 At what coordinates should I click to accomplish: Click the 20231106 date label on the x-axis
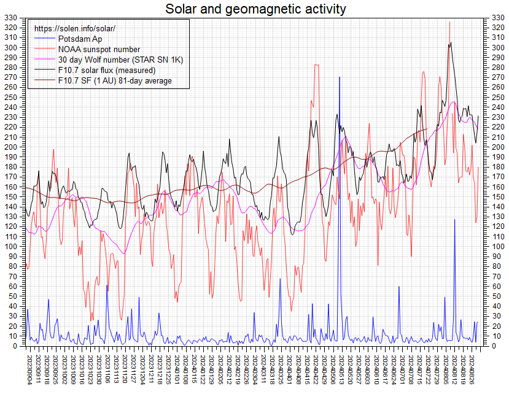tap(107, 370)
